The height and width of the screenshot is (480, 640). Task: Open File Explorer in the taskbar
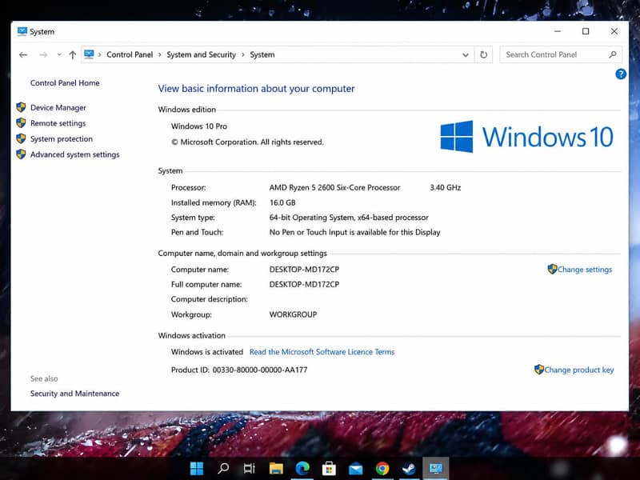pyautogui.click(x=276, y=468)
